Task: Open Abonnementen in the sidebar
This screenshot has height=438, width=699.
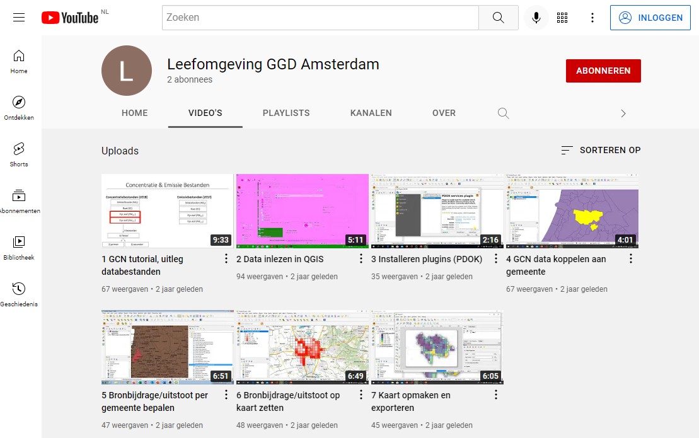Action: pos(20,202)
